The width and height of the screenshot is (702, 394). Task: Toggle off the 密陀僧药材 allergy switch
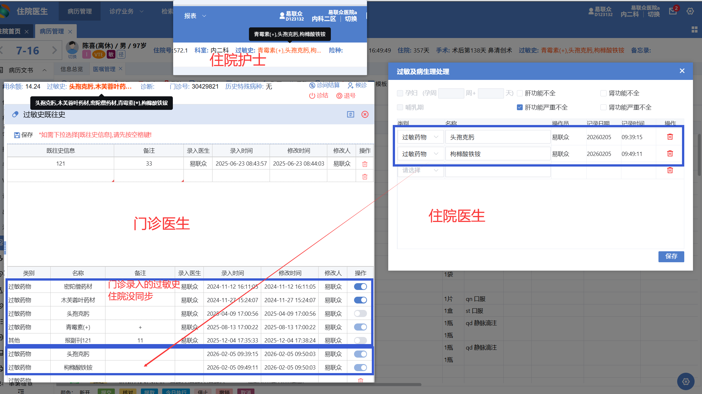click(360, 287)
